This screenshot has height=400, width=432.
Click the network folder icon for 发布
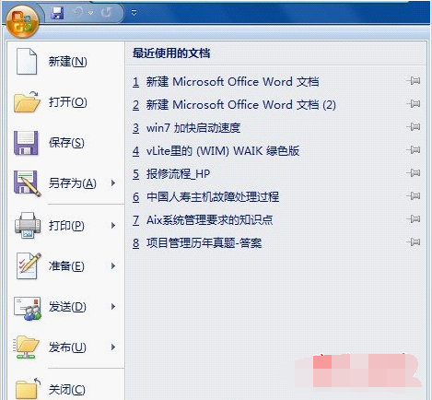pyautogui.click(x=26, y=347)
